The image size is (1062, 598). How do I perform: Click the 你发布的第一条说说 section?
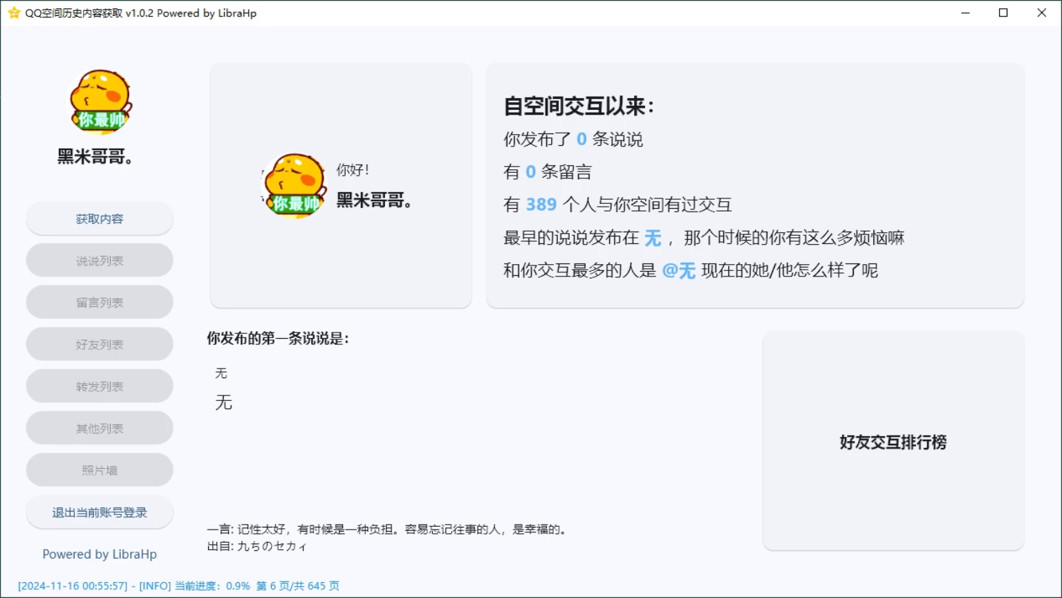point(278,339)
